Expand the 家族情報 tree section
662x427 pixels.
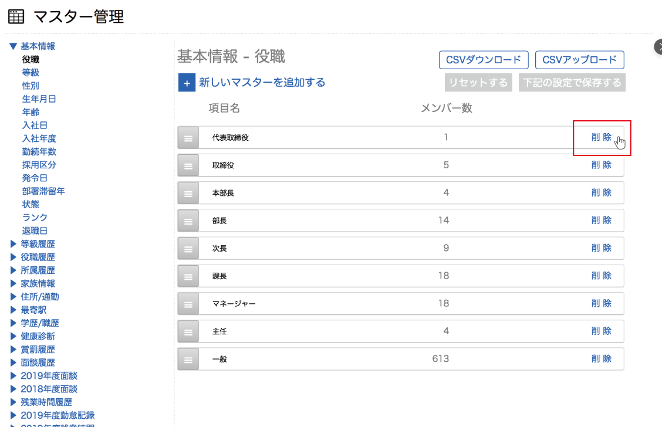14,283
